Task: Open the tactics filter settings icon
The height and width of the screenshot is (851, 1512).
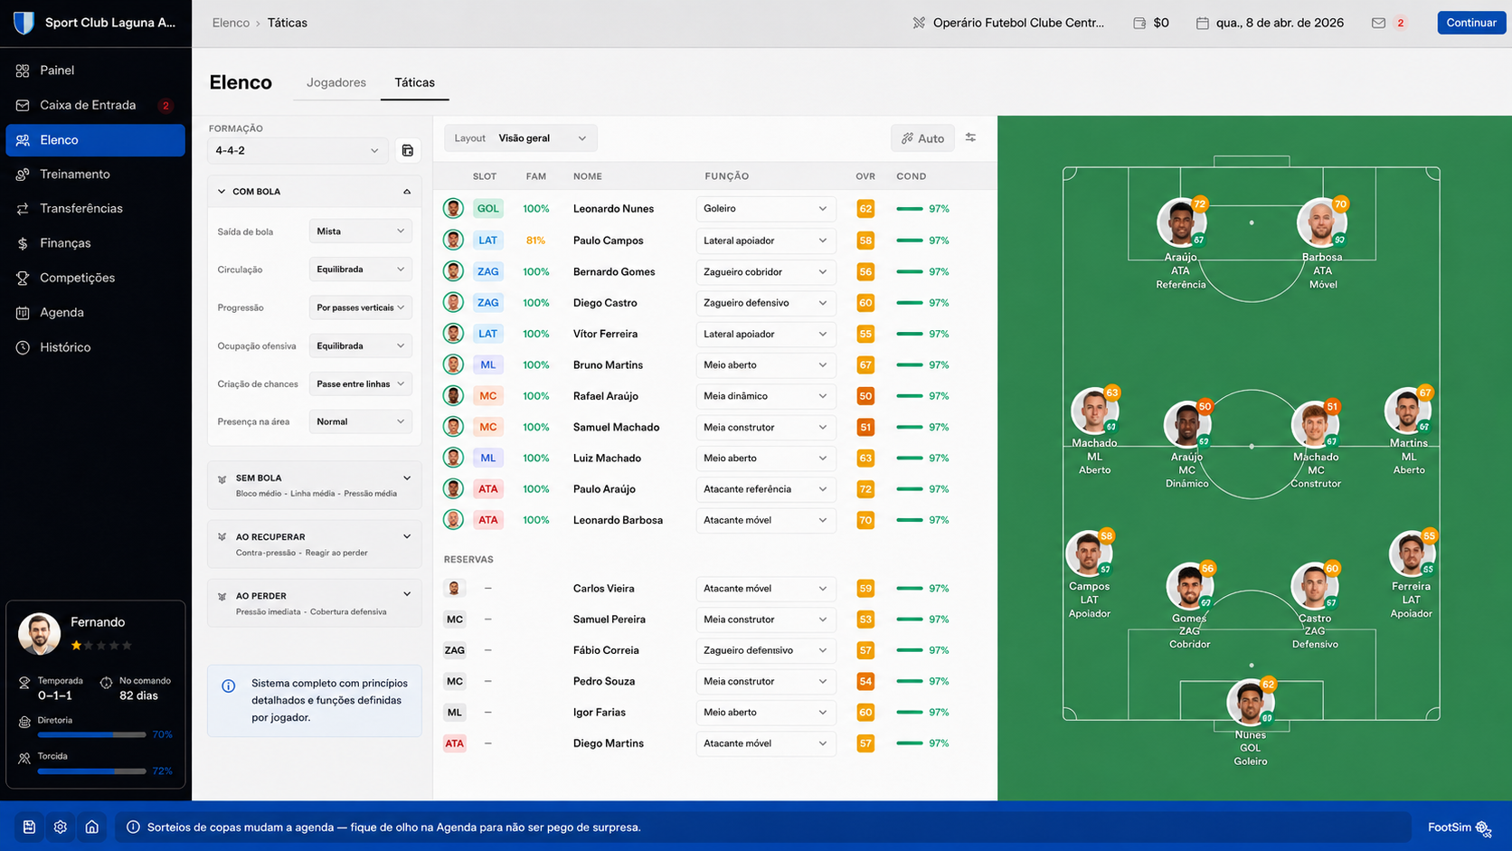Action: point(970,137)
